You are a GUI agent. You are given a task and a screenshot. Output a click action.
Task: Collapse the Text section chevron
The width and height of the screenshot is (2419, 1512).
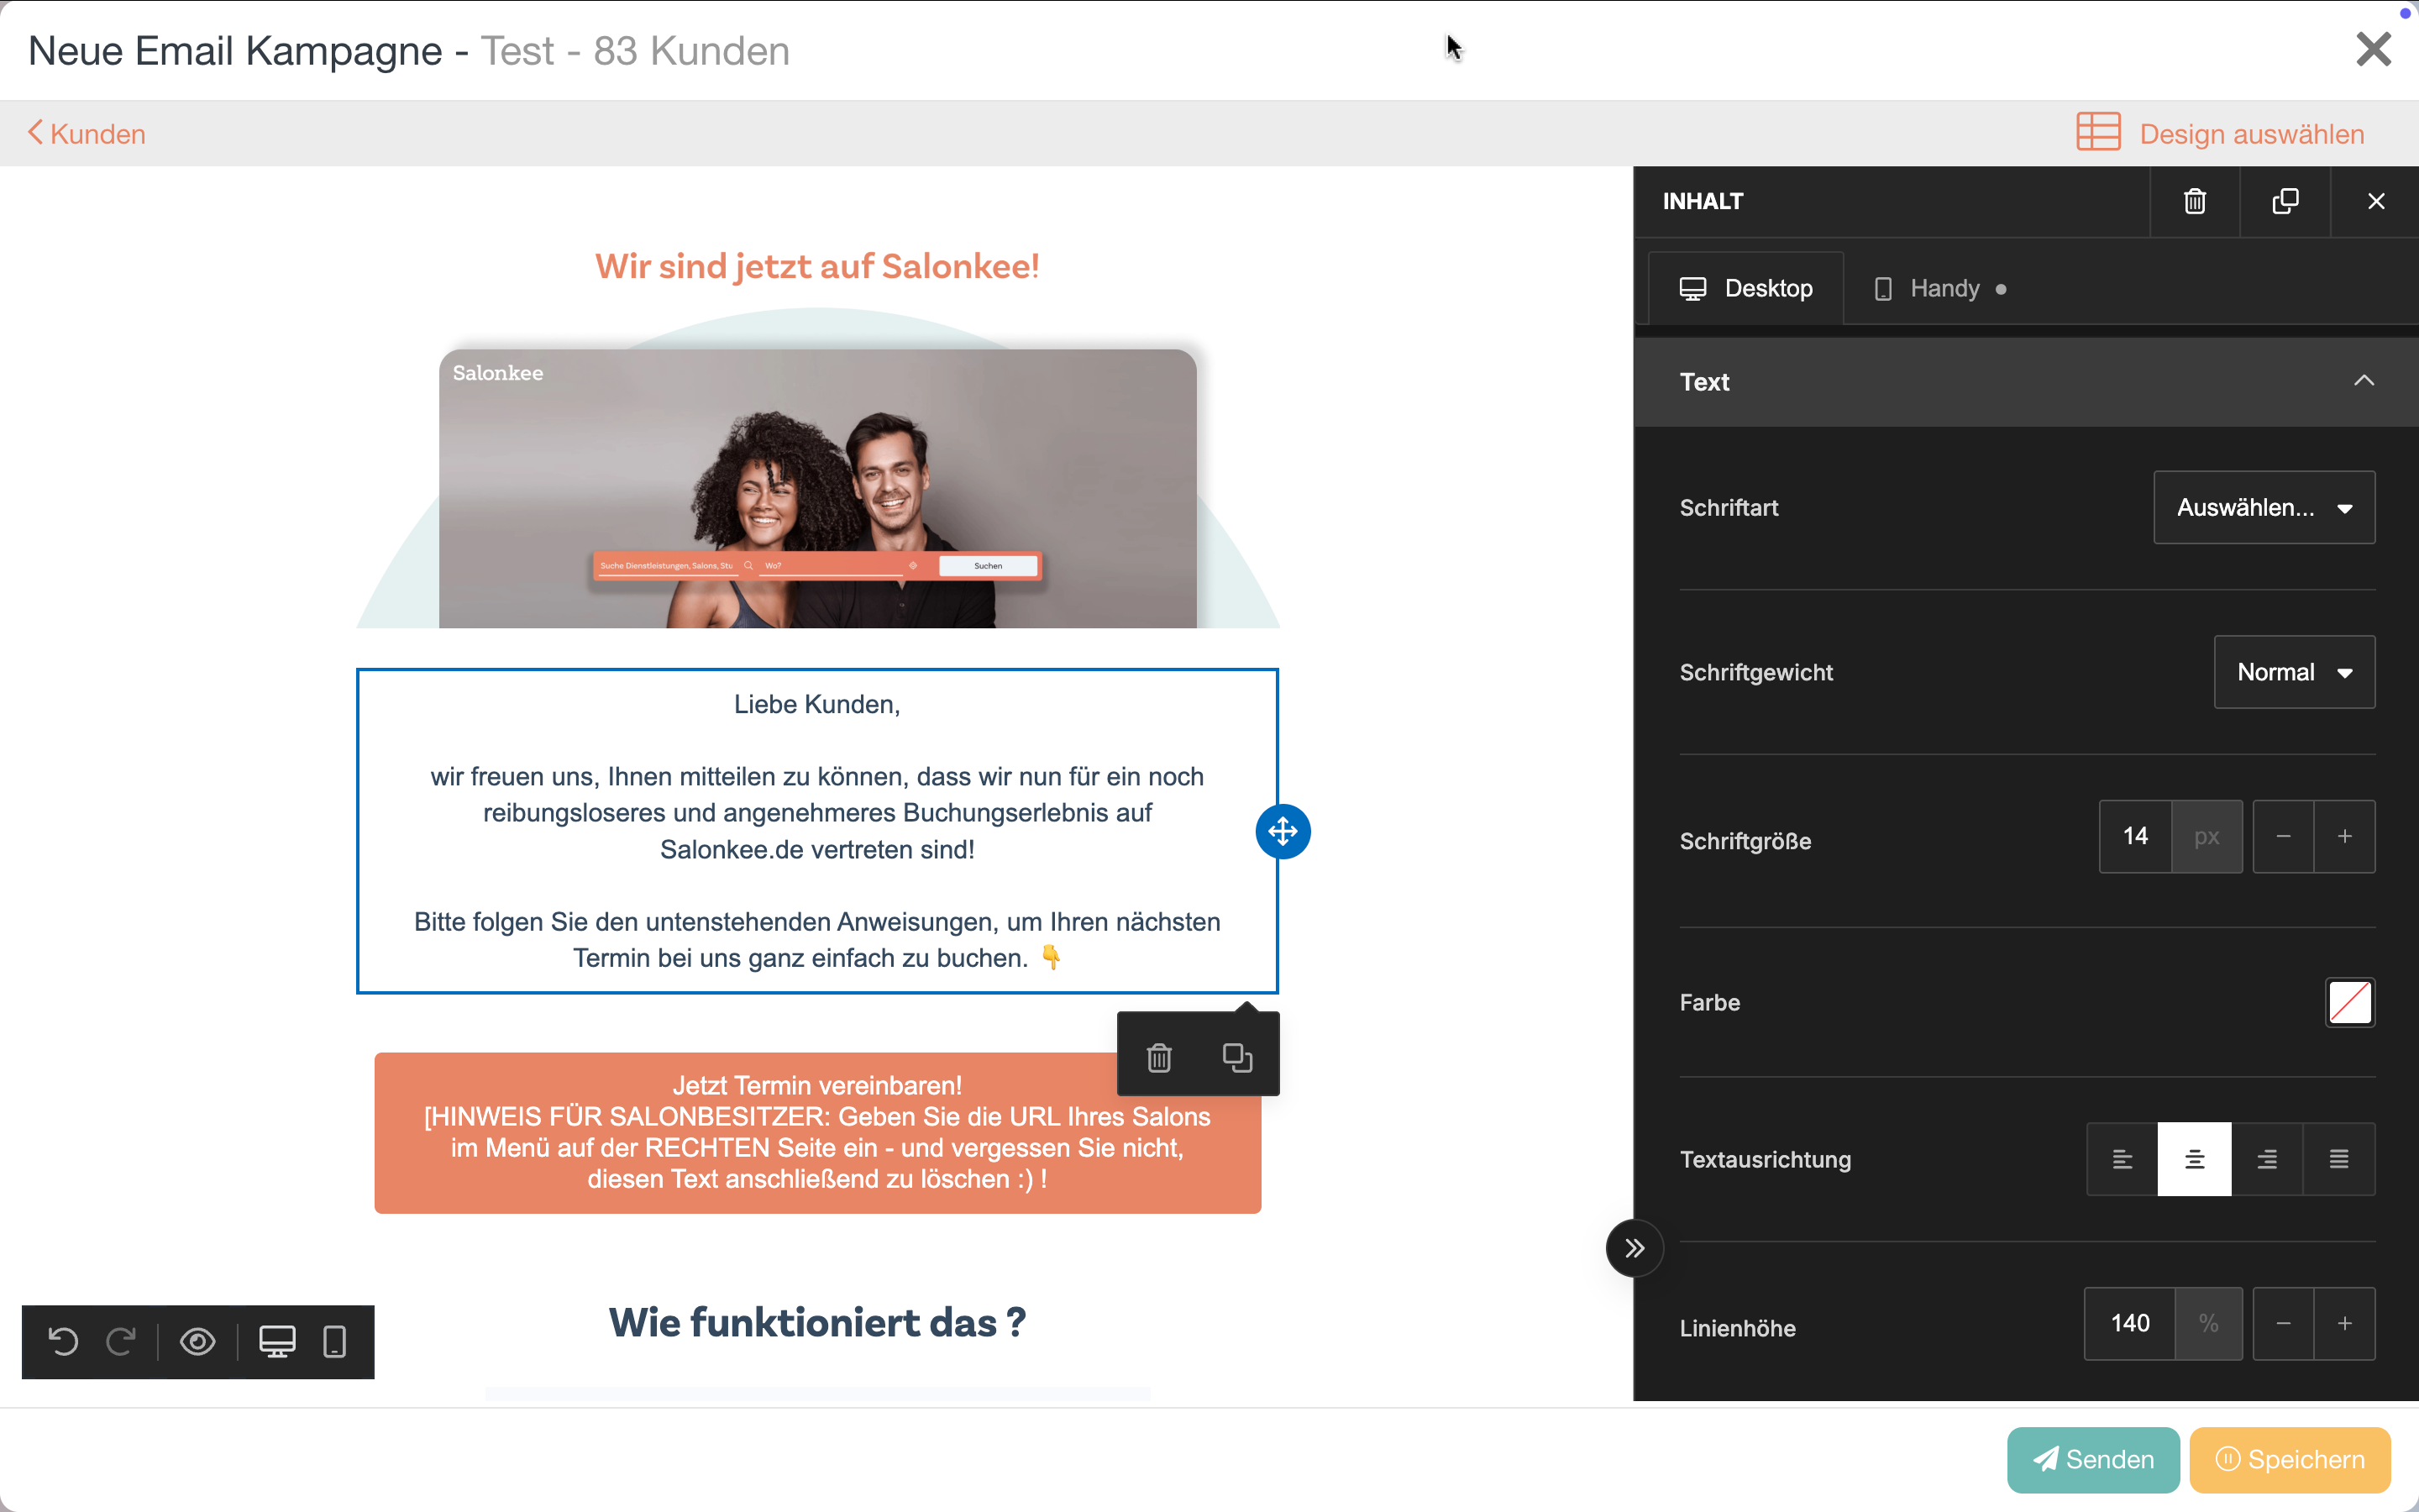pos(2363,381)
